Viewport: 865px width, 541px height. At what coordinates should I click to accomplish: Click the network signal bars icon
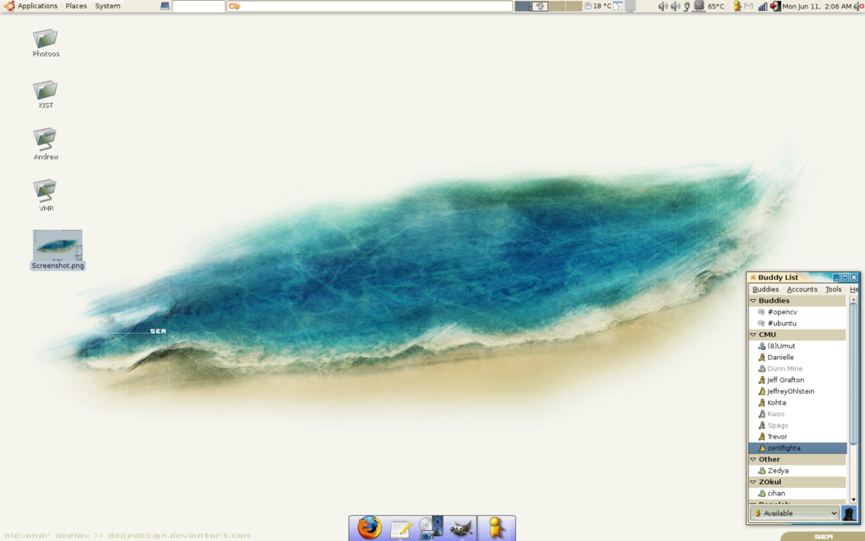763,6
